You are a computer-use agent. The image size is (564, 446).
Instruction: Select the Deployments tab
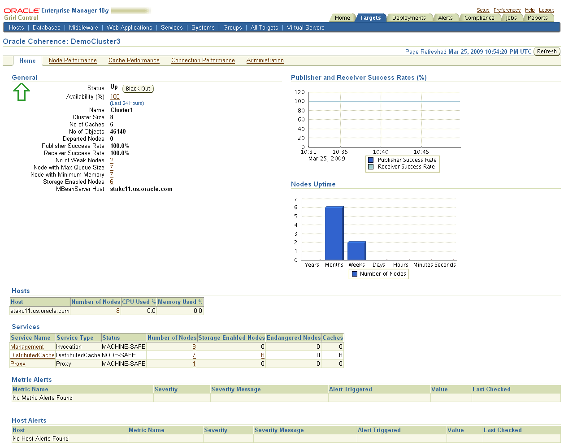(x=409, y=17)
